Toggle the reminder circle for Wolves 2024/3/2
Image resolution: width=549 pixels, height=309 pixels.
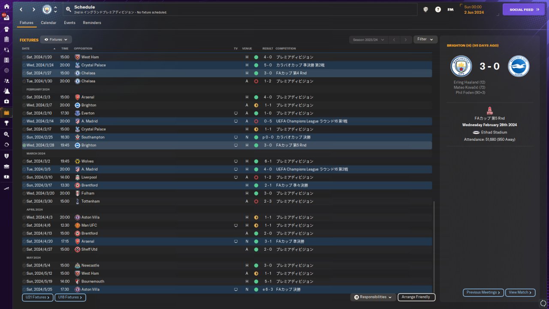[24, 161]
